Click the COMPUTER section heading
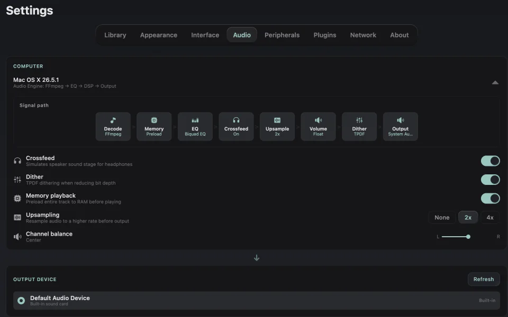 (28, 66)
